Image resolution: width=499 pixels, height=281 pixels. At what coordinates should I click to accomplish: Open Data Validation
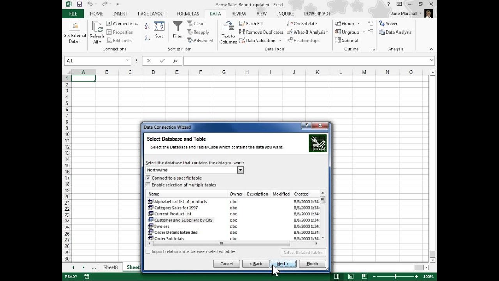pyautogui.click(x=258, y=41)
